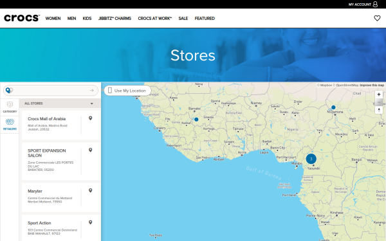The height and width of the screenshot is (241, 386).
Task: Open the Women menu
Action: click(x=53, y=19)
